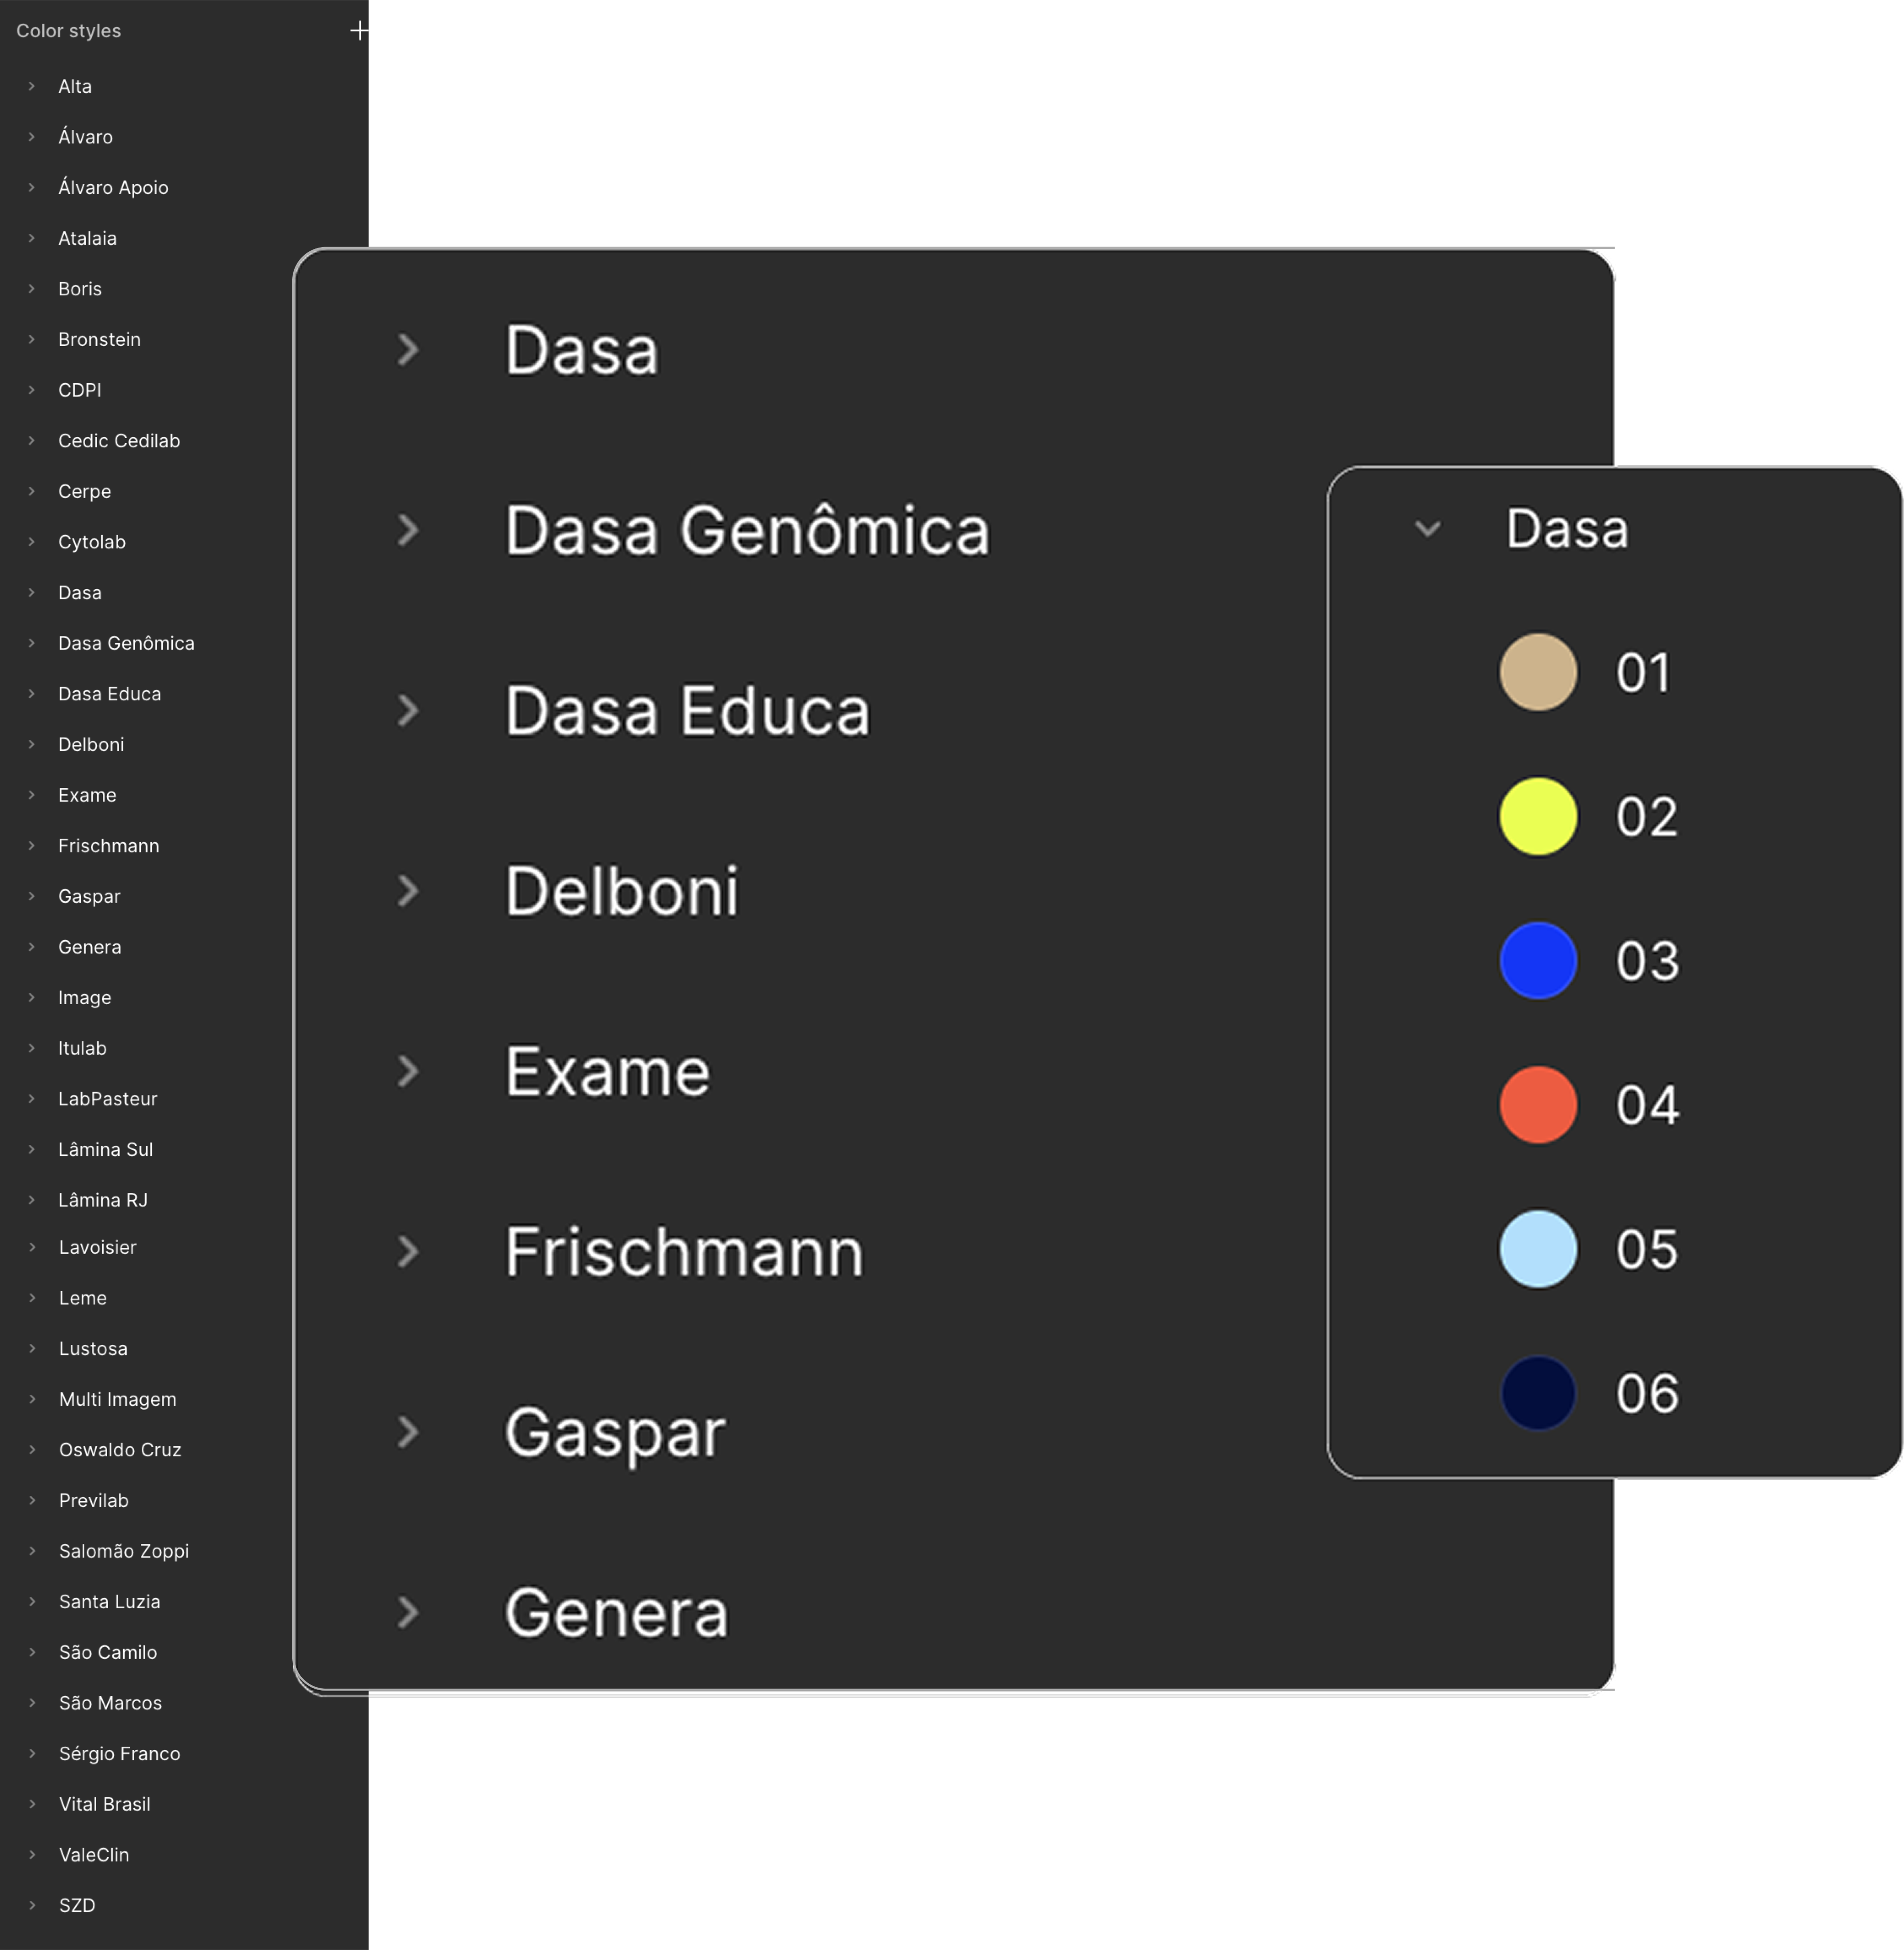
Task: Expand the Vital Brasil sidebar chevron
Action: pos(32,1804)
